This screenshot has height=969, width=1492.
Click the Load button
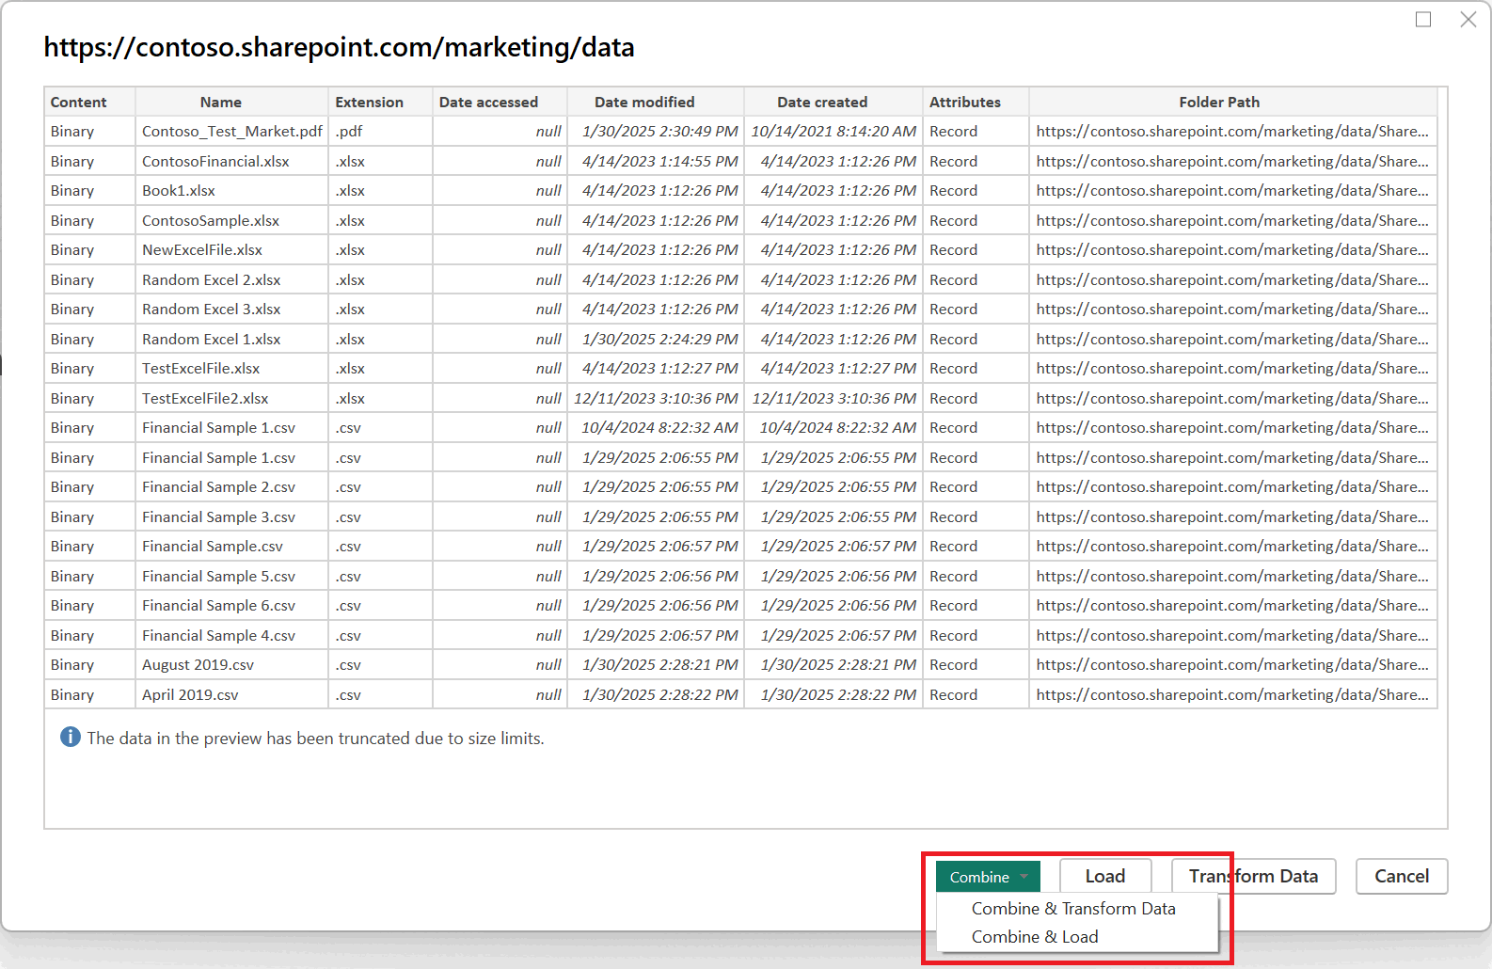click(1105, 877)
